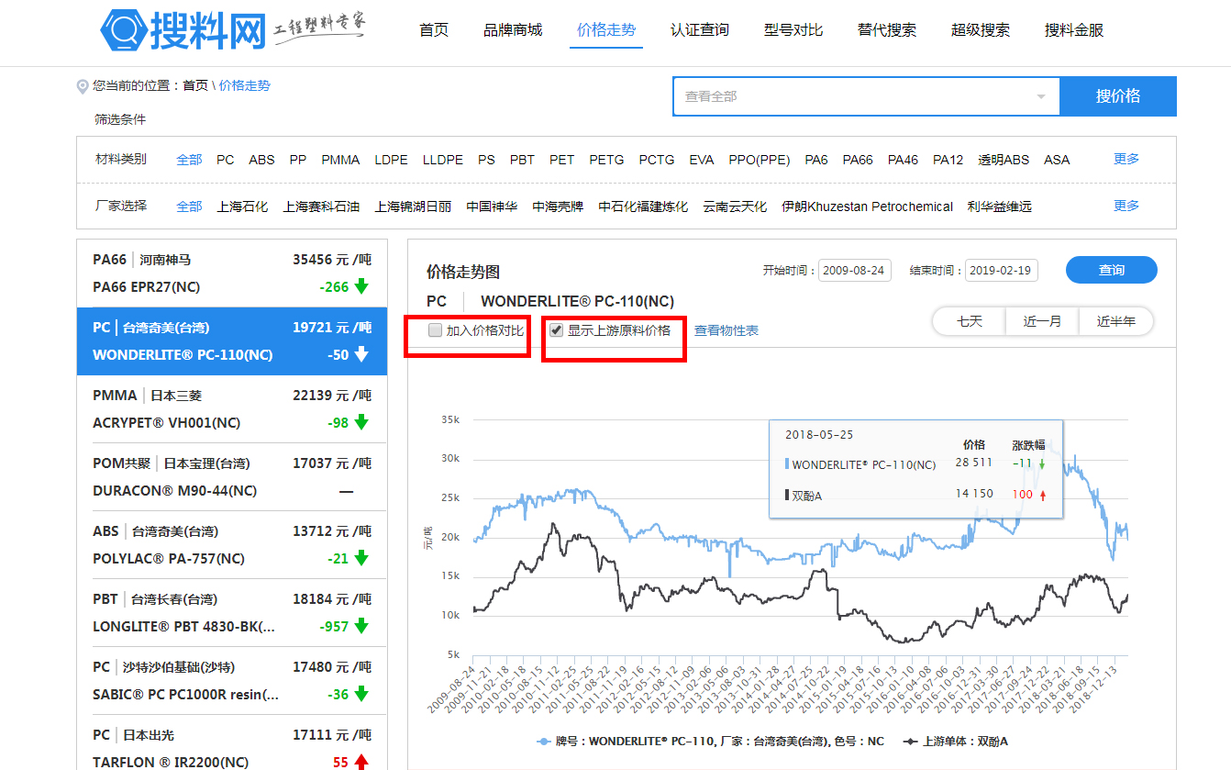Viewport: 1231px width, 770px height.
Task: Click the white down arrow on WONDERLITE PC-110
Action: pos(361,354)
